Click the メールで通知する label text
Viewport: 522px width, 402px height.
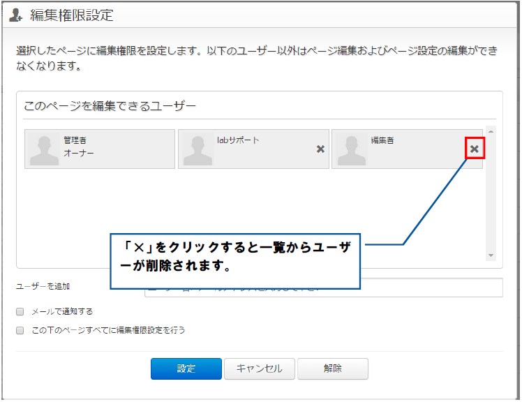coord(62,311)
